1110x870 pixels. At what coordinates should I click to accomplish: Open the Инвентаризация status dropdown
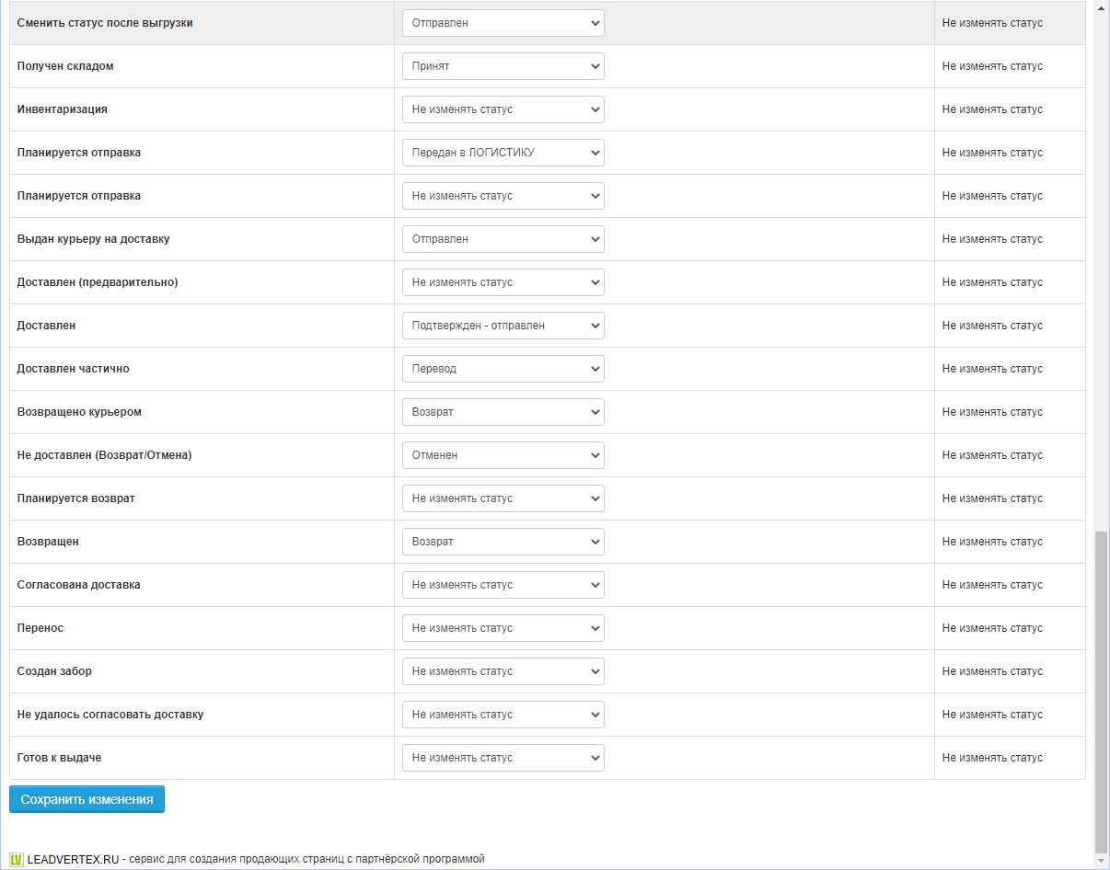coord(503,109)
